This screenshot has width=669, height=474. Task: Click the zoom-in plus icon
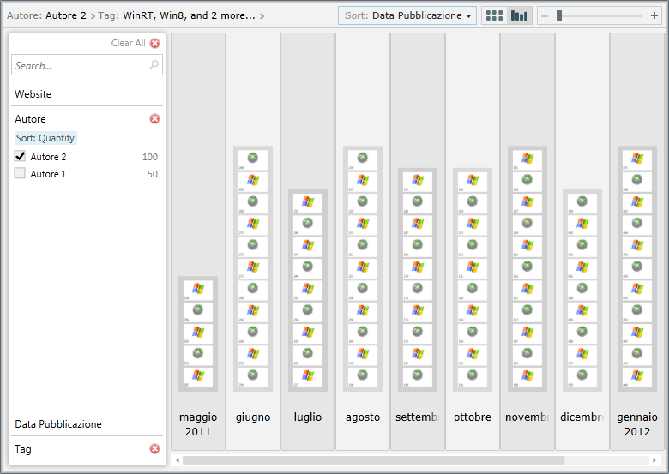click(654, 15)
